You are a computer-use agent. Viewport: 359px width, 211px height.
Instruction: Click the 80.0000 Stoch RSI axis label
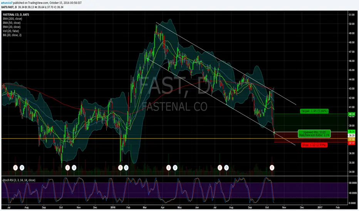click(352, 183)
